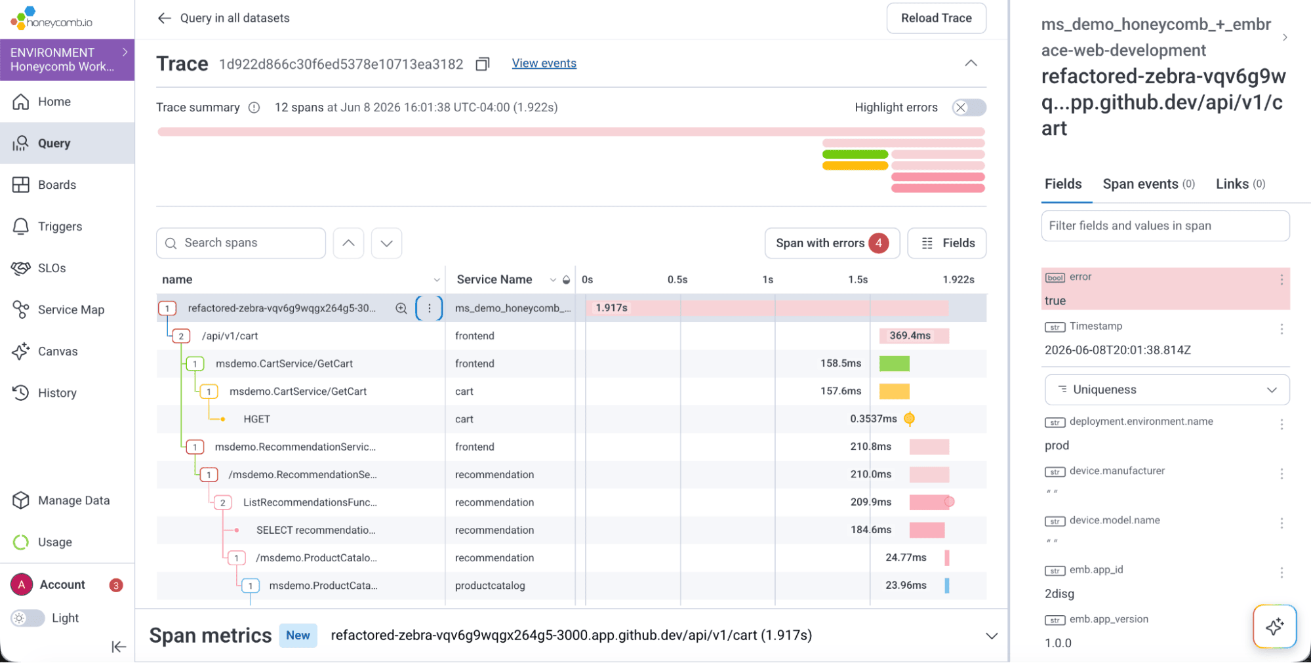The image size is (1311, 663).
Task: Copy the trace ID using the copy icon
Action: point(483,64)
